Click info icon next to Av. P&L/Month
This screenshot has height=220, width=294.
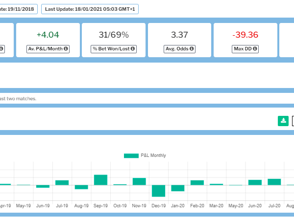click(x=66, y=48)
